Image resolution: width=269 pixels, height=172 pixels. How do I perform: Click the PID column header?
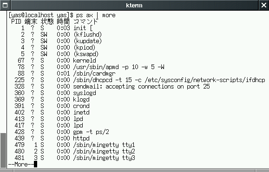click(x=16, y=22)
